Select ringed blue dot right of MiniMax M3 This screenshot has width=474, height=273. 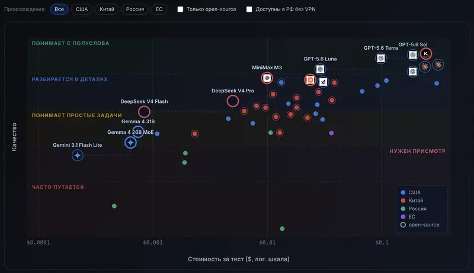pyautogui.click(x=281, y=82)
